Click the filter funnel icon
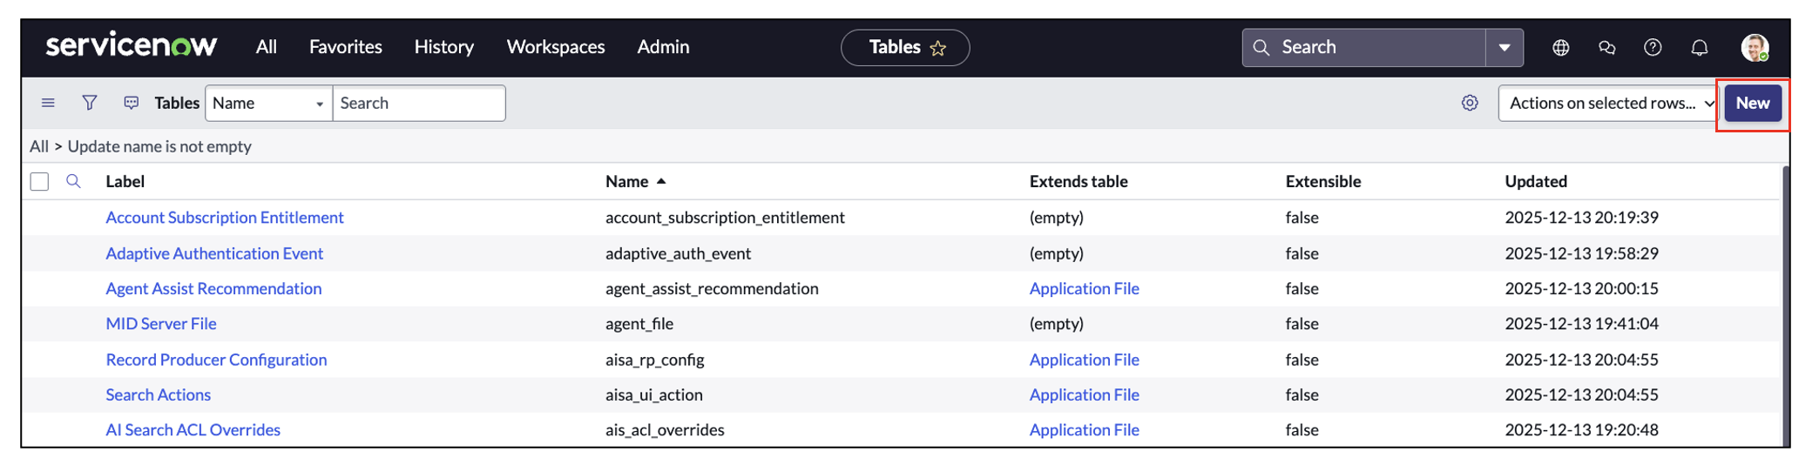1819x465 pixels. (90, 103)
